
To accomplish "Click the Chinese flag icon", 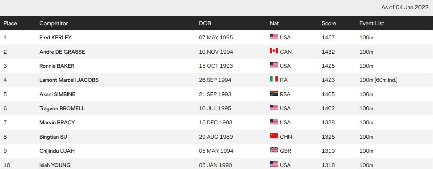I will coord(274,136).
